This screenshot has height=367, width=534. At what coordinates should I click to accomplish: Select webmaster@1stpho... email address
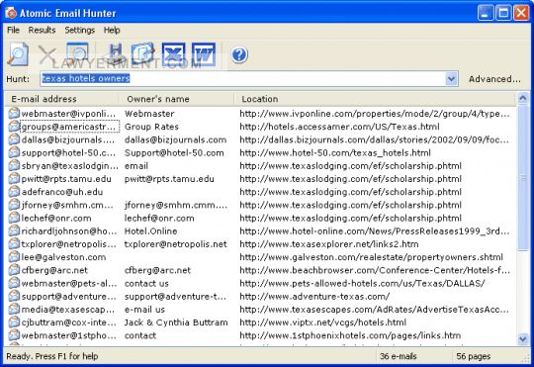[x=69, y=335]
